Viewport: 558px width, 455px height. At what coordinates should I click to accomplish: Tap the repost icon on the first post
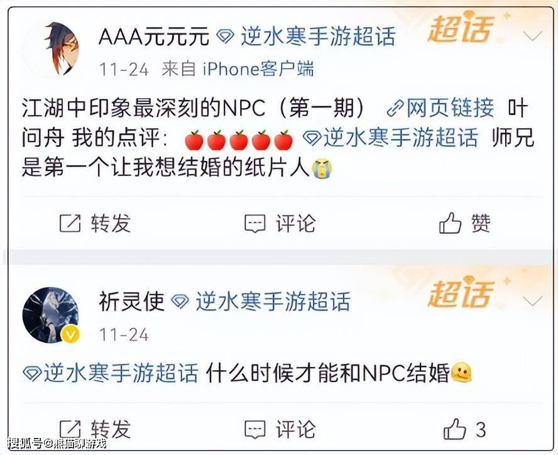[70, 224]
